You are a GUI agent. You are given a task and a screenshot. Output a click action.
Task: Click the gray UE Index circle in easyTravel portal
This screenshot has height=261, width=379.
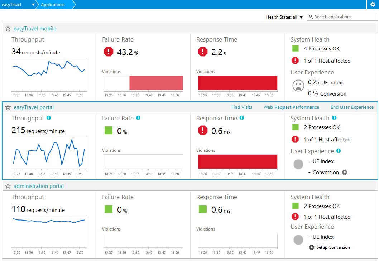(298, 164)
